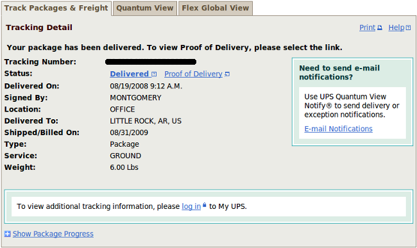This screenshot has height=248, width=417.
Task: View the Proof of Delivery link
Action: tap(193, 74)
